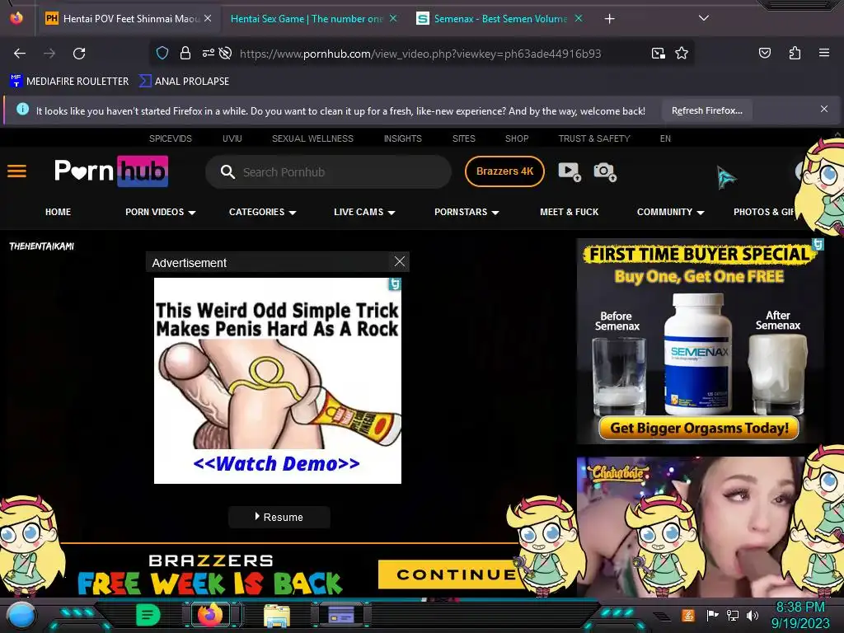844x633 pixels.
Task: Click the Refresh Firefox button
Action: (706, 111)
